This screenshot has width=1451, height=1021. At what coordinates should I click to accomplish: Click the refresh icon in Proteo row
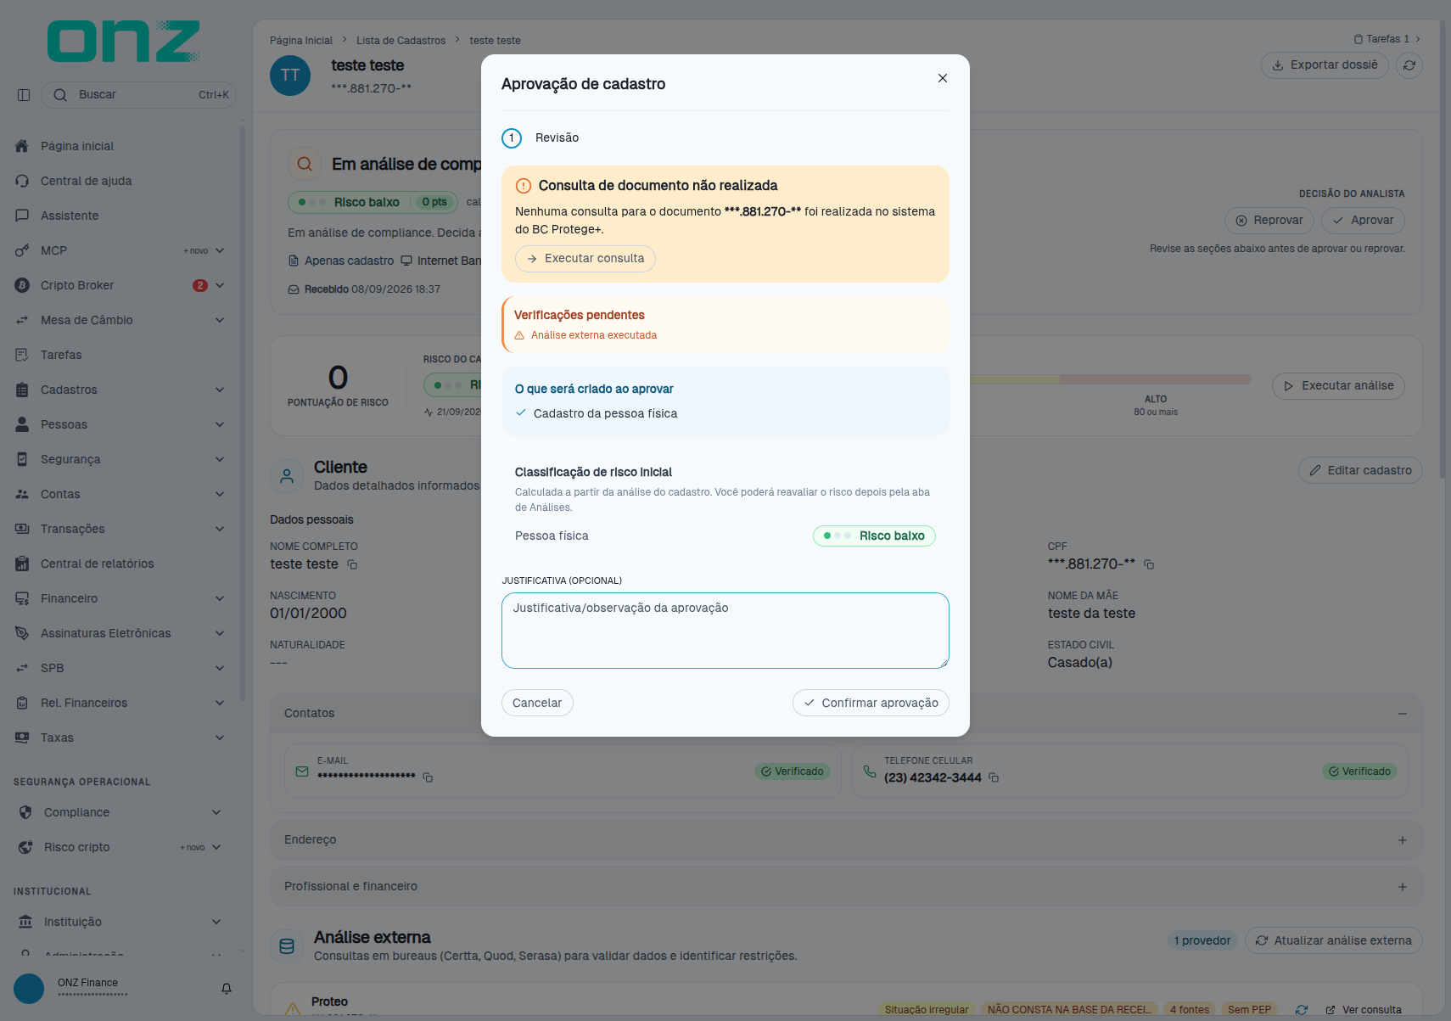tap(1302, 1010)
